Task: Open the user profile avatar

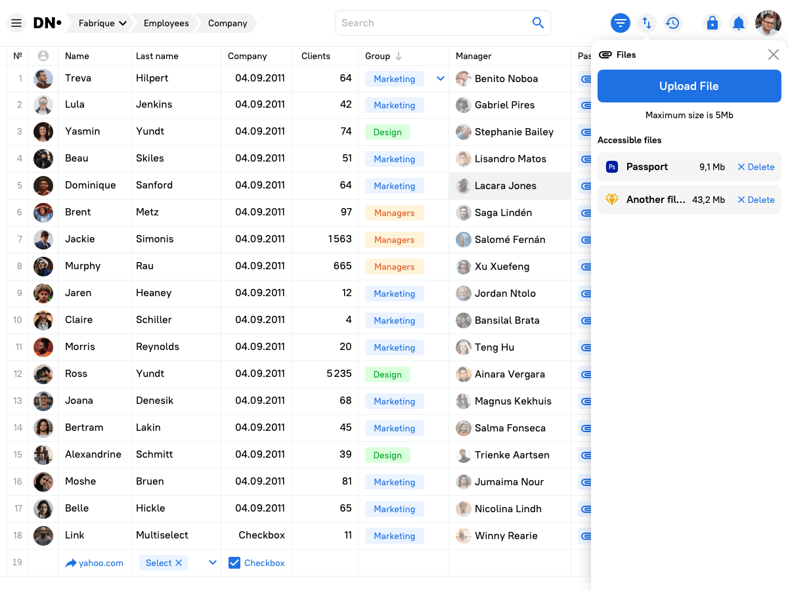Action: pos(768,23)
